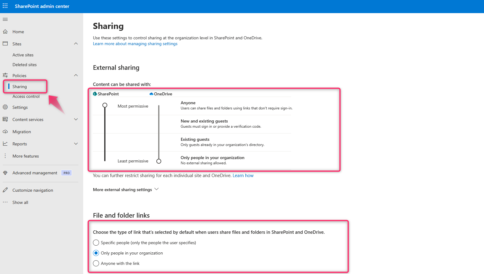The height and width of the screenshot is (274, 484).
Task: Open More features page
Action: click(x=26, y=156)
